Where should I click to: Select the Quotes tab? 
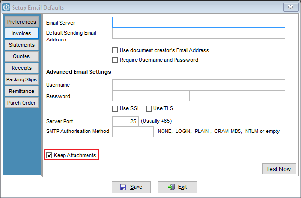[22, 56]
